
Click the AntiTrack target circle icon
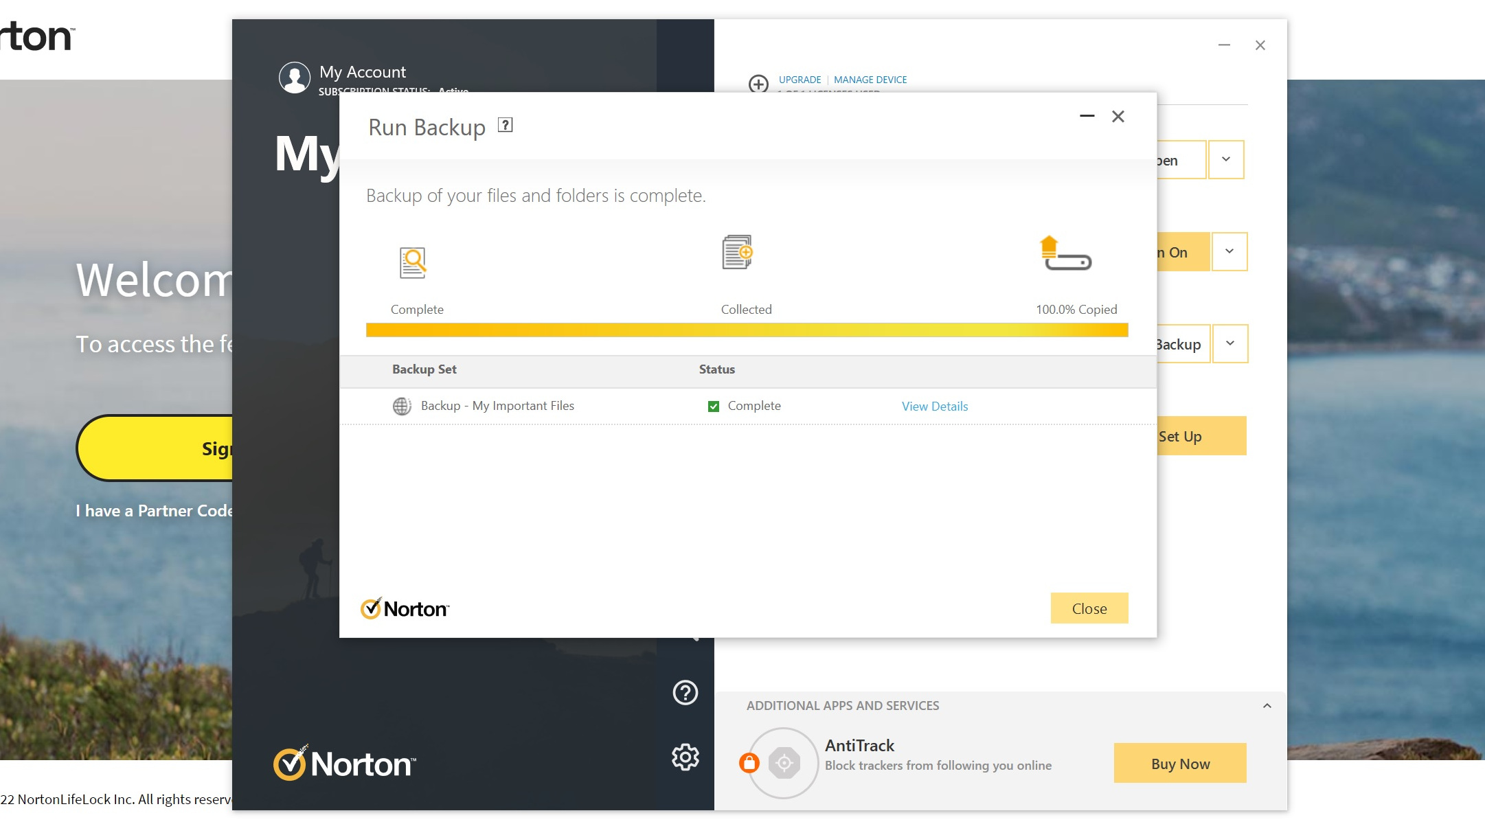(x=784, y=763)
